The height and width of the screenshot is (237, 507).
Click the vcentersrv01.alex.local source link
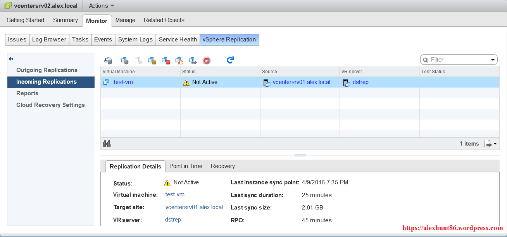tap(301, 82)
